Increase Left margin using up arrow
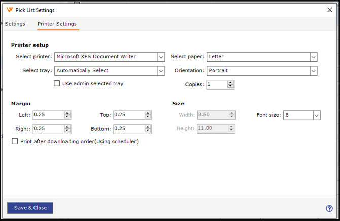340x221 pixels. coord(67,113)
